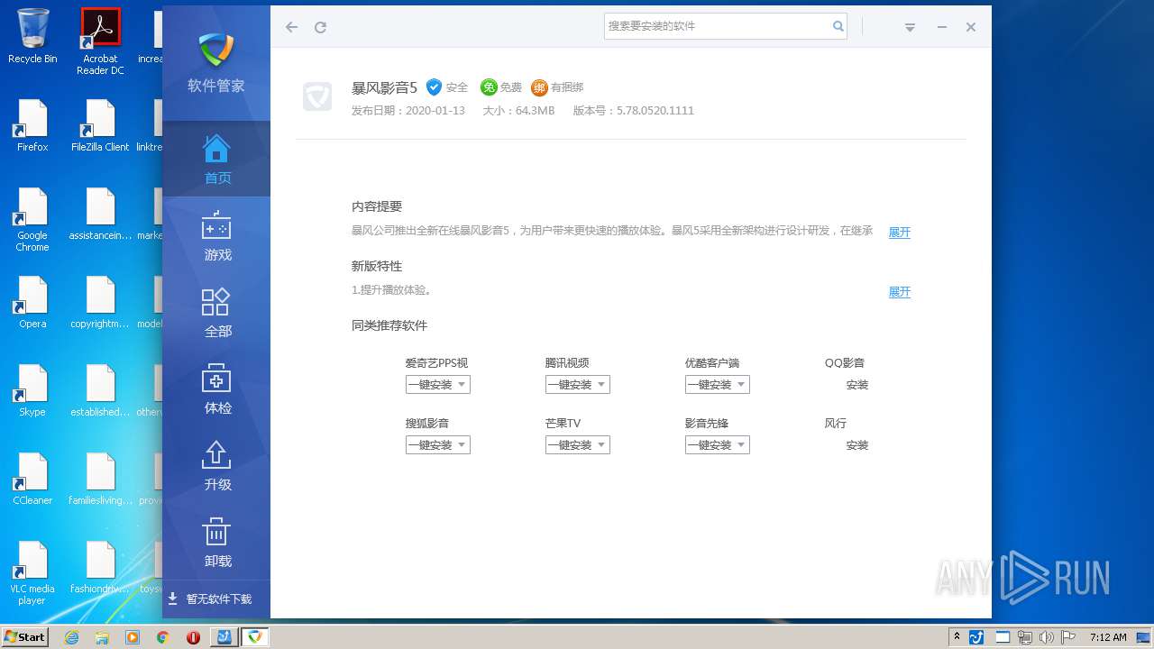Click 安装 for QQ影音
Image resolution: width=1154 pixels, height=649 pixels.
pyautogui.click(x=857, y=385)
